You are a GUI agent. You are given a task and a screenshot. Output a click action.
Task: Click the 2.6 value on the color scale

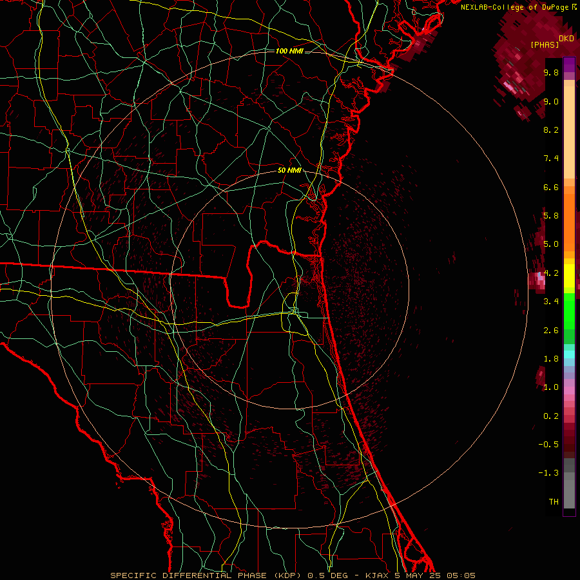[551, 331]
